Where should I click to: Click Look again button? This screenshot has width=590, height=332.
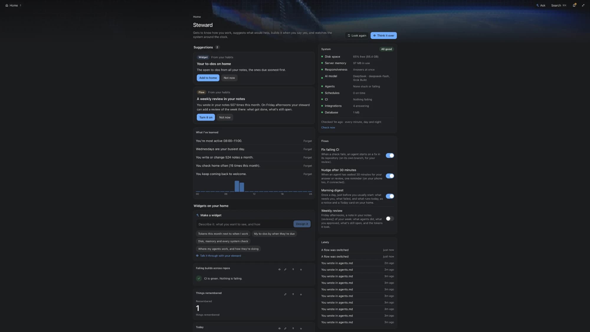tap(357, 35)
